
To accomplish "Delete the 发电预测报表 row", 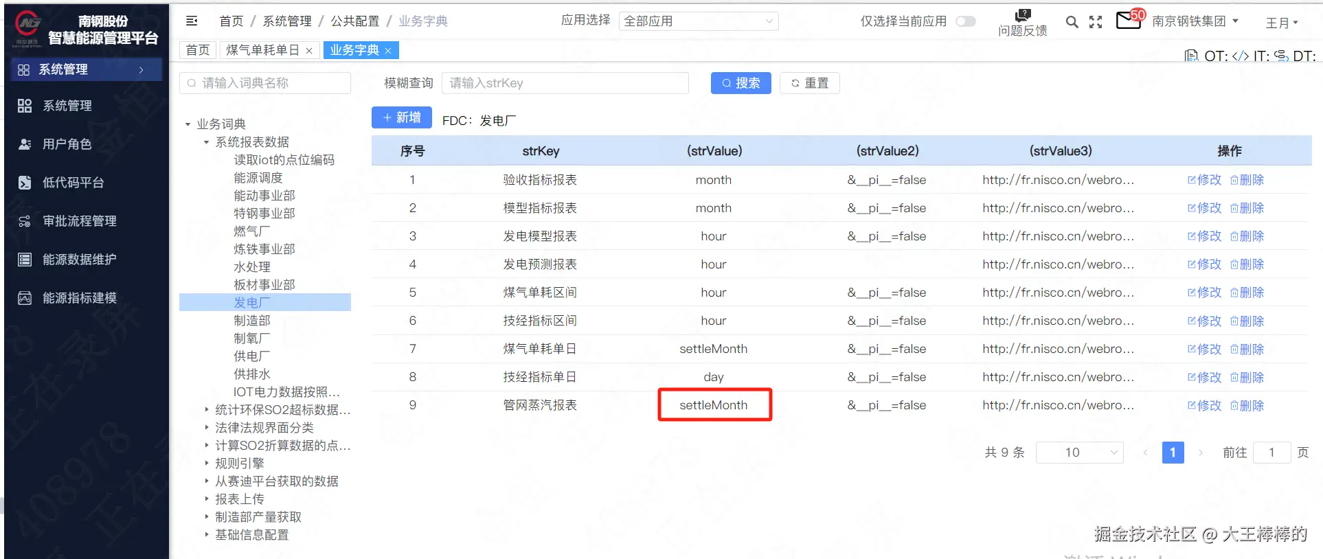I will 1247,264.
